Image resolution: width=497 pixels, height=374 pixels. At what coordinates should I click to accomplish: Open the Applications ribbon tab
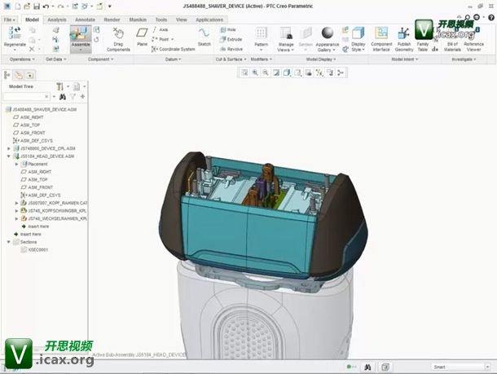[x=209, y=19]
